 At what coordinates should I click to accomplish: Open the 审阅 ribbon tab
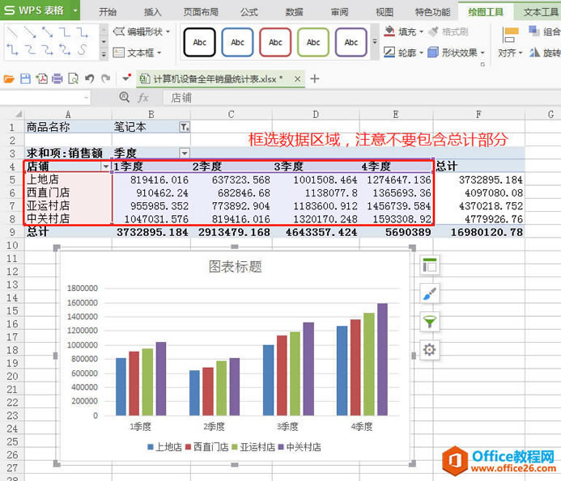click(x=339, y=12)
